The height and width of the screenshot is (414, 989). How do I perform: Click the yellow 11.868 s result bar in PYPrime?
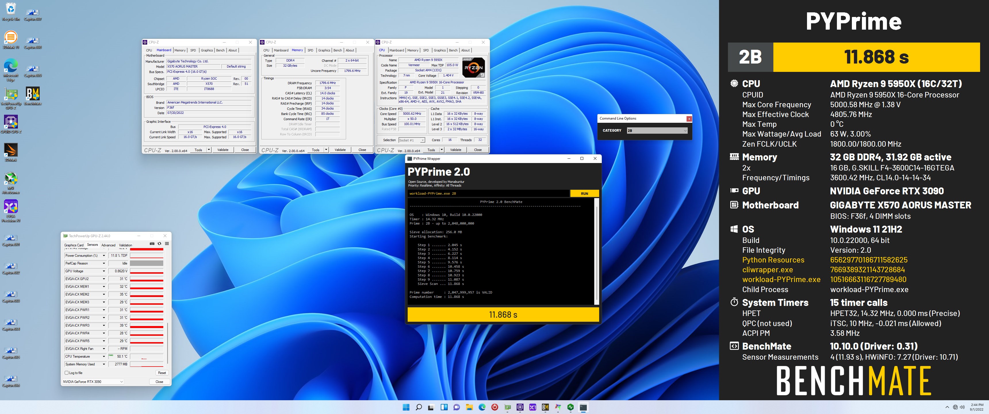pyautogui.click(x=503, y=315)
